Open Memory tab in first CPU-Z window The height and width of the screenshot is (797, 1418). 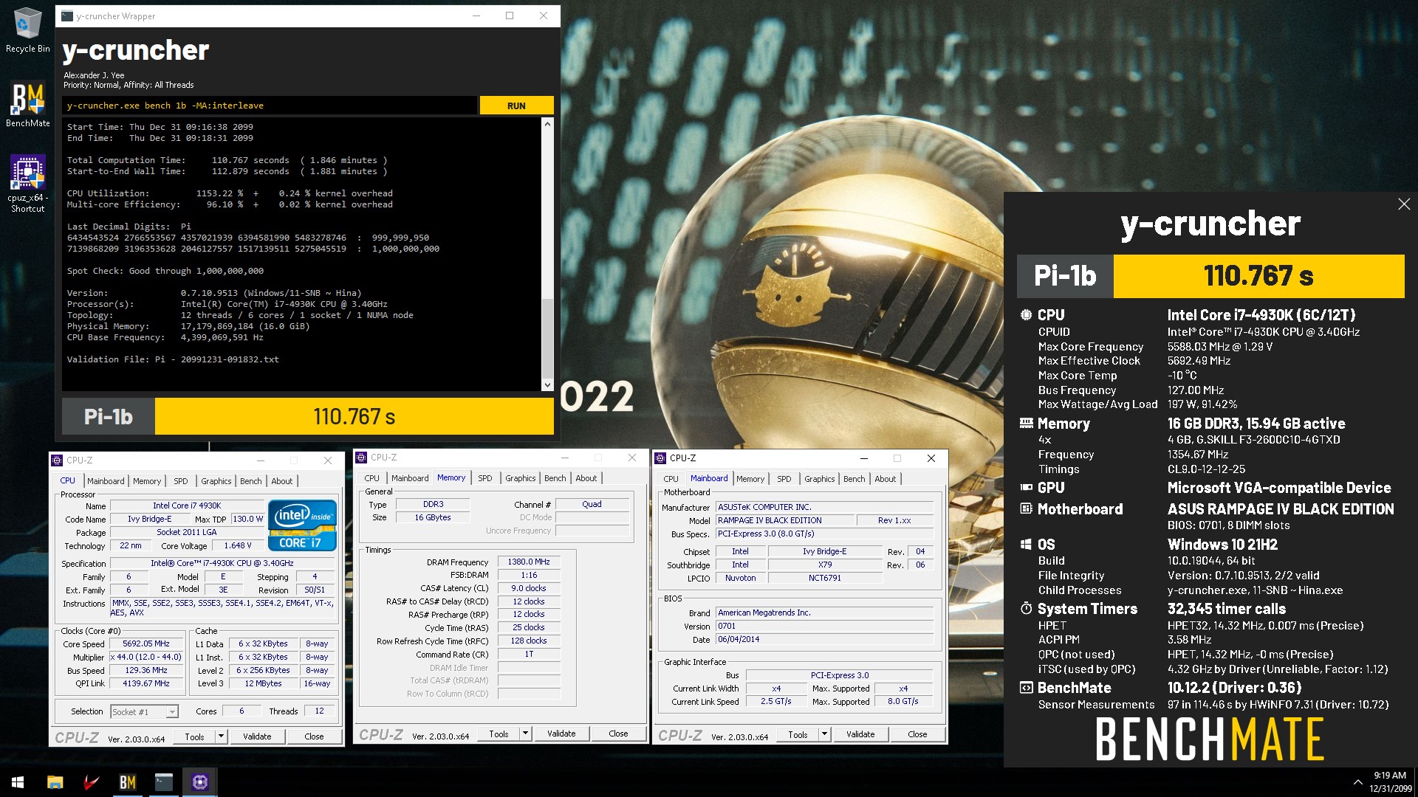pos(147,481)
